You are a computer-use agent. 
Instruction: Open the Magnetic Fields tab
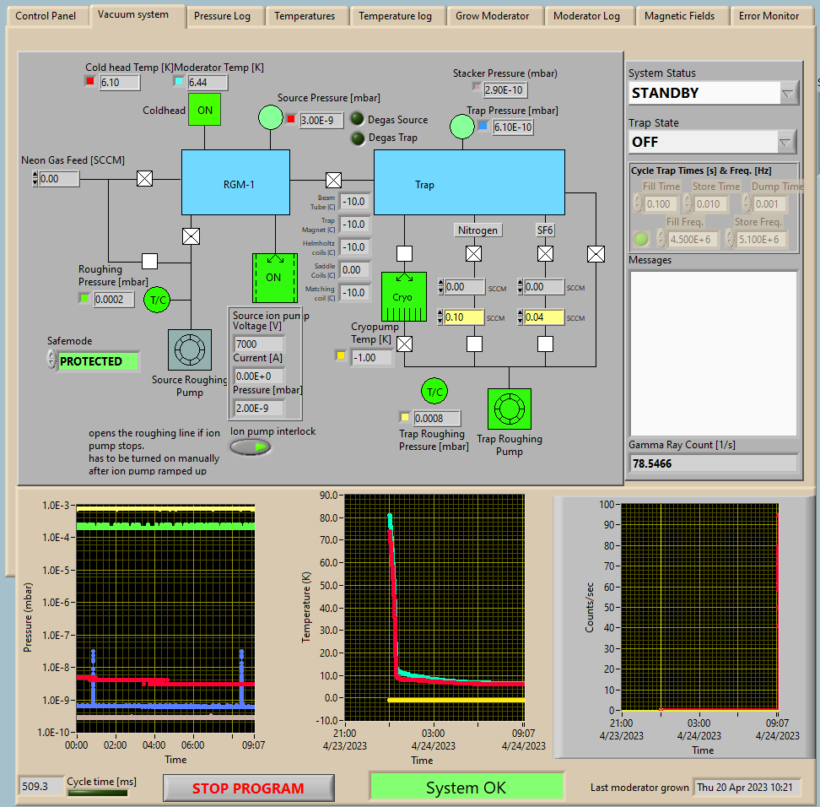[x=679, y=16]
